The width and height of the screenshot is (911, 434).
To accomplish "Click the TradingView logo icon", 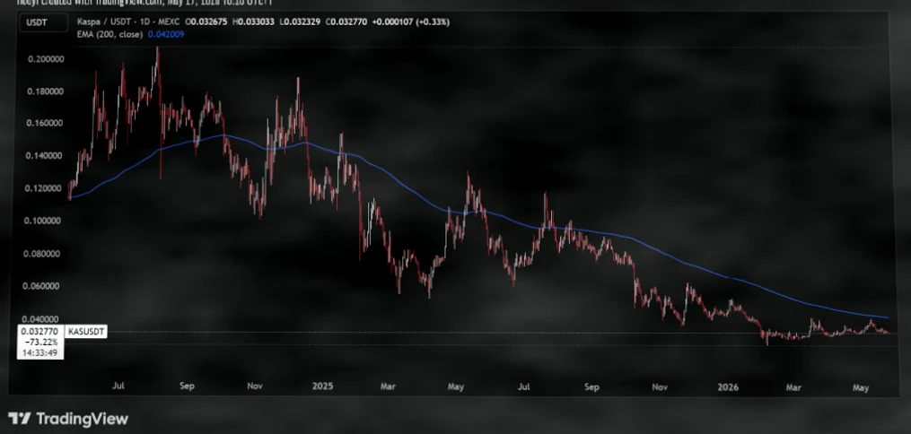I will (19, 419).
